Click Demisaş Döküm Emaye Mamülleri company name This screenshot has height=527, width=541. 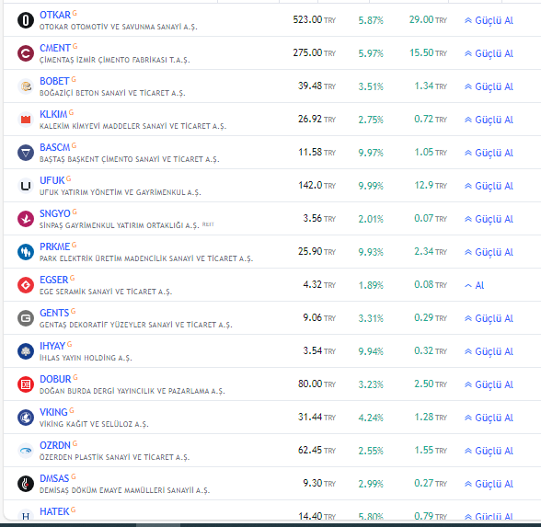pos(124,490)
